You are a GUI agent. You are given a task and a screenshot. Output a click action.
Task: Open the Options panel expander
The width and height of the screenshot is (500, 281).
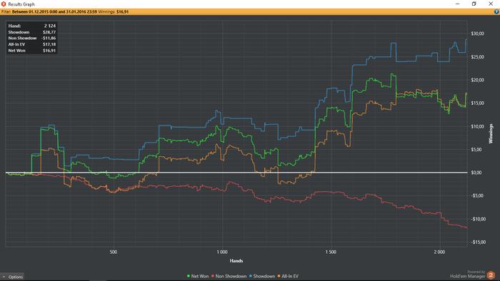tap(12, 277)
